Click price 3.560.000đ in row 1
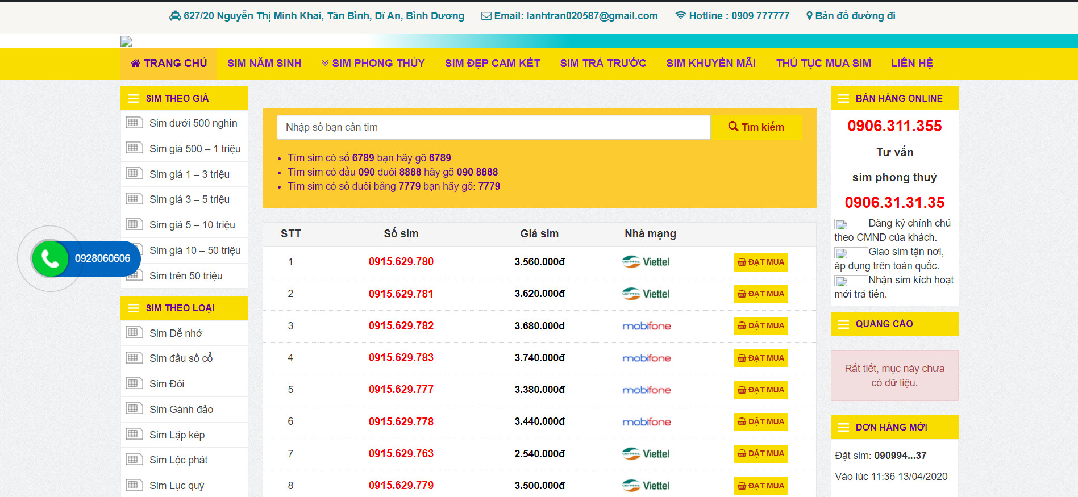 pos(540,262)
